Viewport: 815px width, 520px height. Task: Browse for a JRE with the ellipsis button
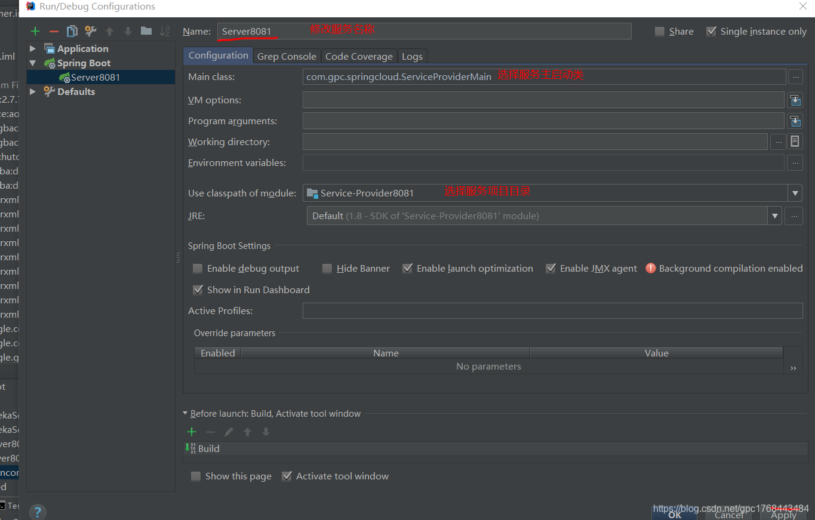(794, 216)
